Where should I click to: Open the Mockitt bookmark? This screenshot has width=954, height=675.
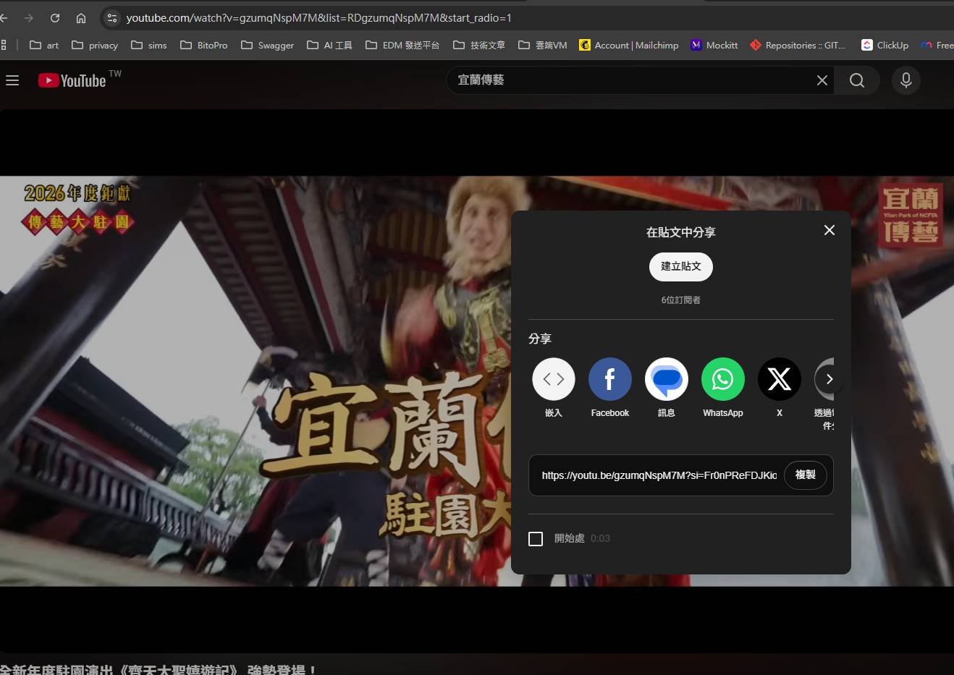click(x=714, y=45)
